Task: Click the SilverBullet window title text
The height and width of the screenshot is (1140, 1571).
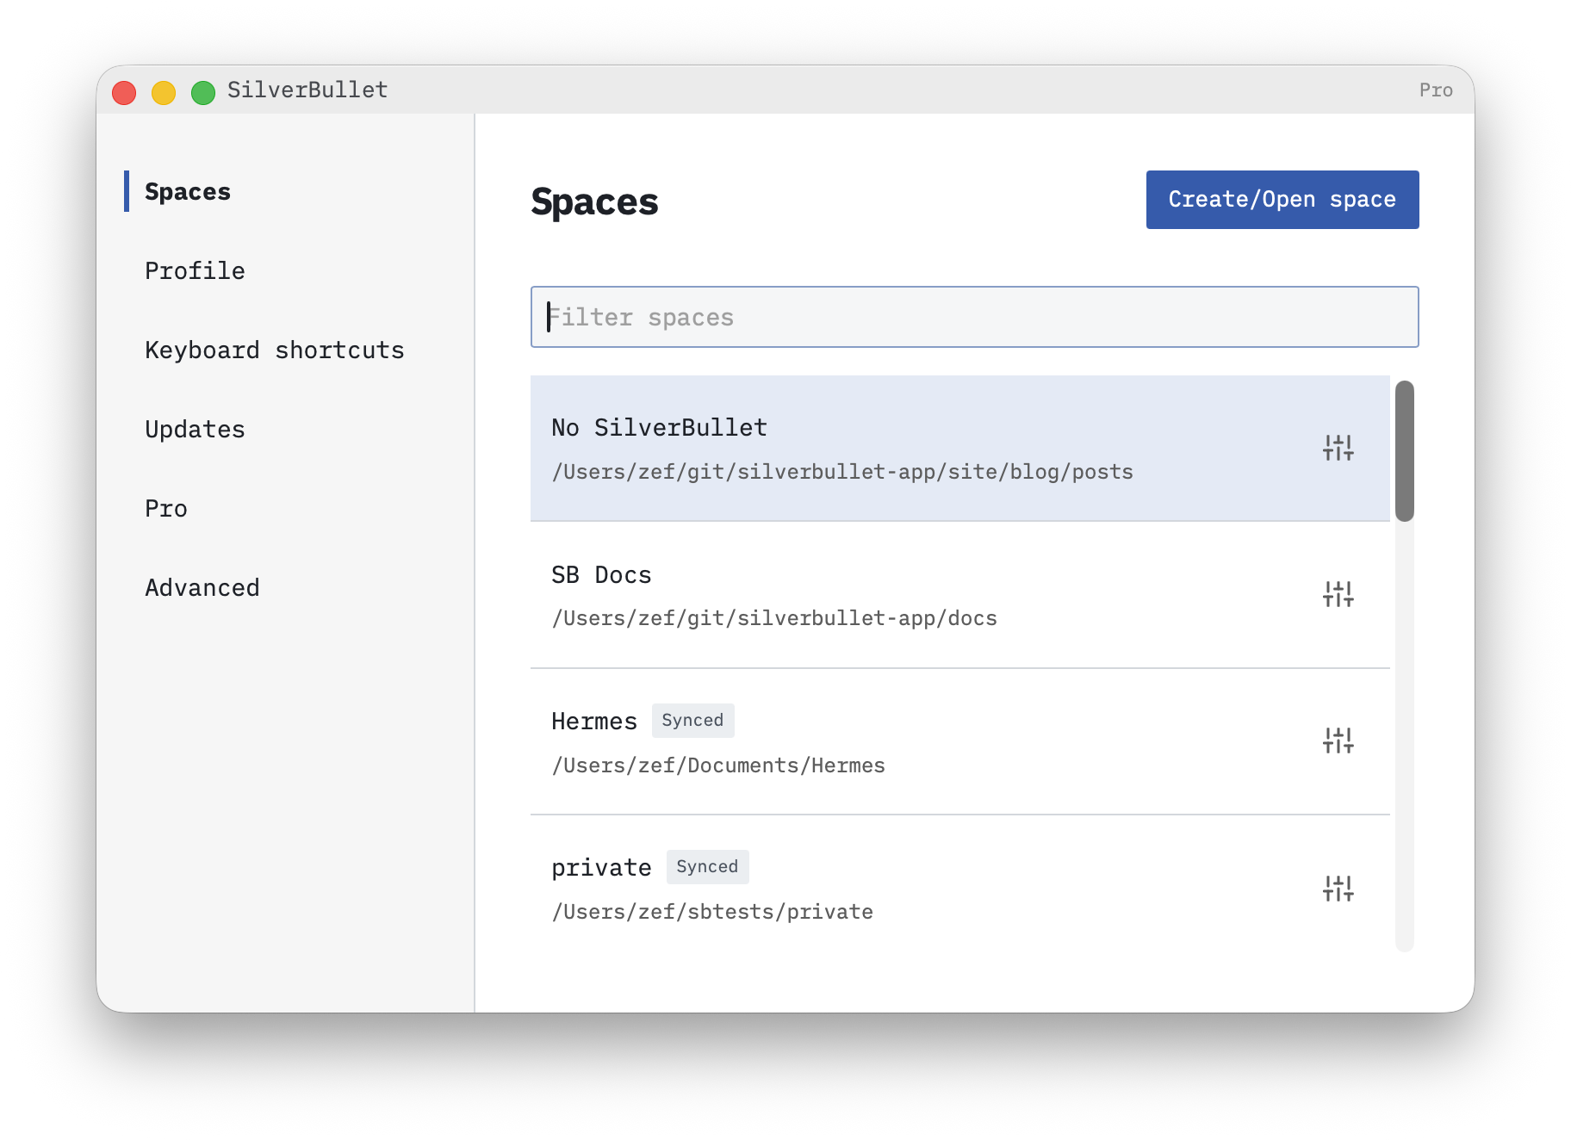Action: point(307,90)
